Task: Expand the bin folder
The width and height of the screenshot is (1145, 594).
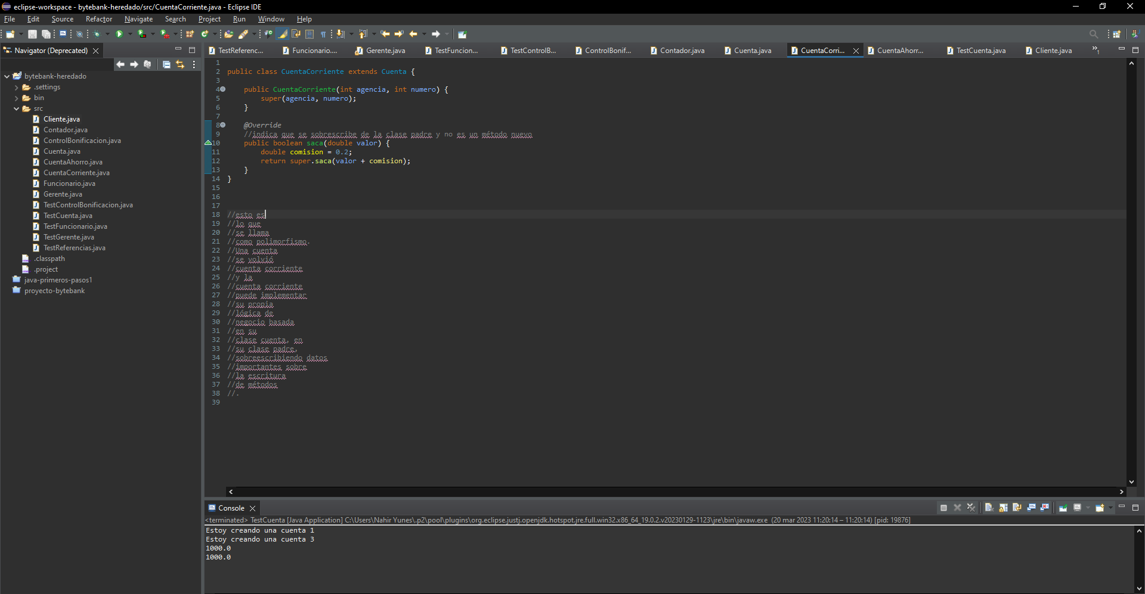Action: [17, 98]
